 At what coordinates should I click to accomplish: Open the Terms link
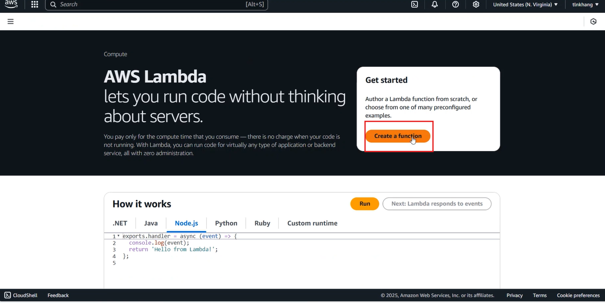coord(540,296)
